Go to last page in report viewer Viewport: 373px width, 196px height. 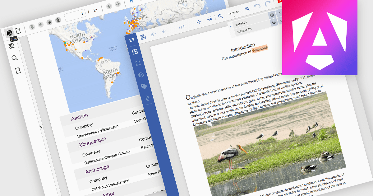pyautogui.click(x=58, y=20)
